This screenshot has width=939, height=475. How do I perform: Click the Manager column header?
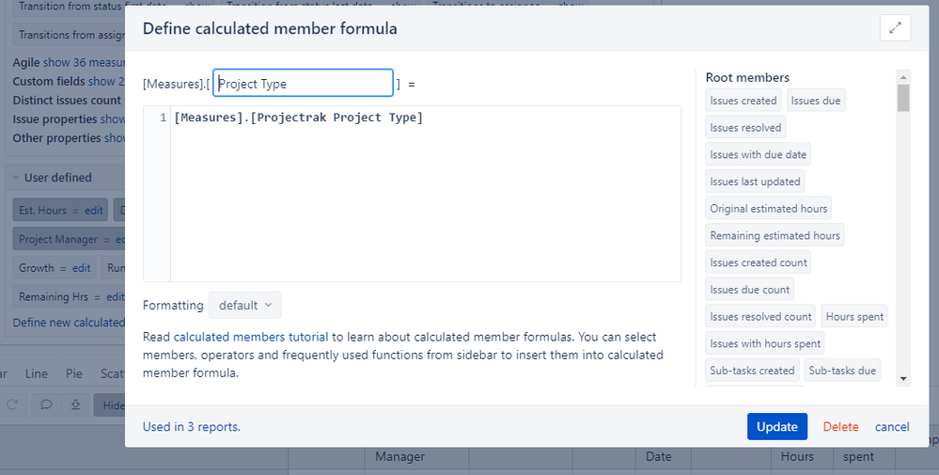pyautogui.click(x=400, y=456)
